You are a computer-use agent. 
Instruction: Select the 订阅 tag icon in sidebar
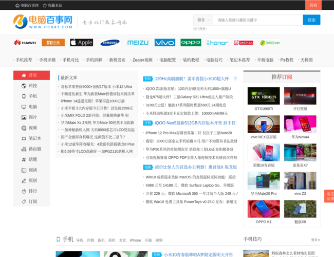[24, 201]
